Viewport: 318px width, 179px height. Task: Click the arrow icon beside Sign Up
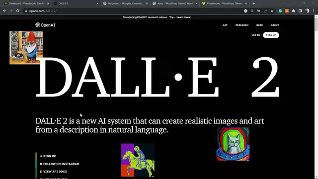[x=41, y=156]
